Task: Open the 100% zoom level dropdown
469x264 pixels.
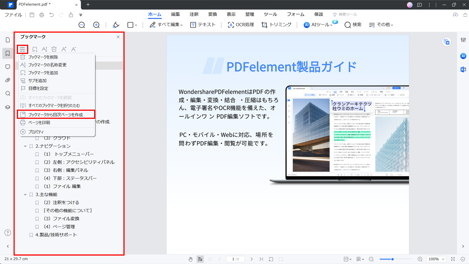Action: [x=436, y=259]
